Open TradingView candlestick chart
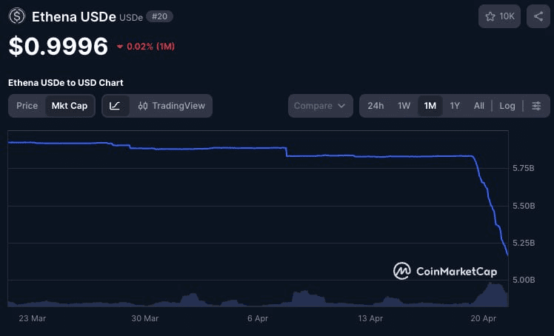Viewport: 554px width, 336px height. [x=171, y=106]
